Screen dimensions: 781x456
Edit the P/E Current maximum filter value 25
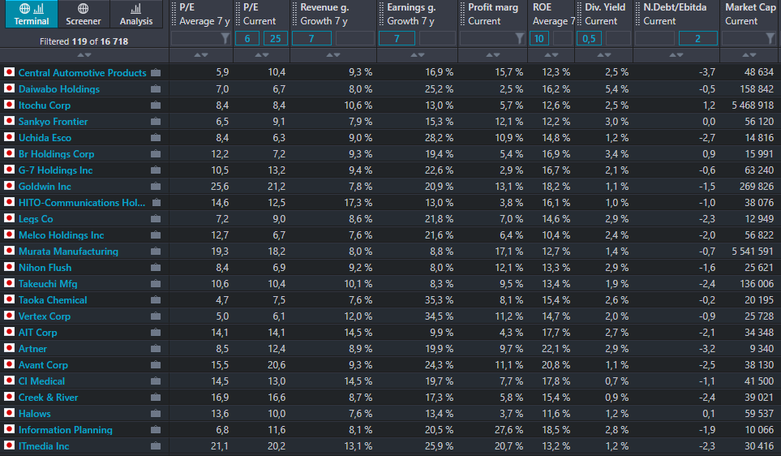point(276,38)
